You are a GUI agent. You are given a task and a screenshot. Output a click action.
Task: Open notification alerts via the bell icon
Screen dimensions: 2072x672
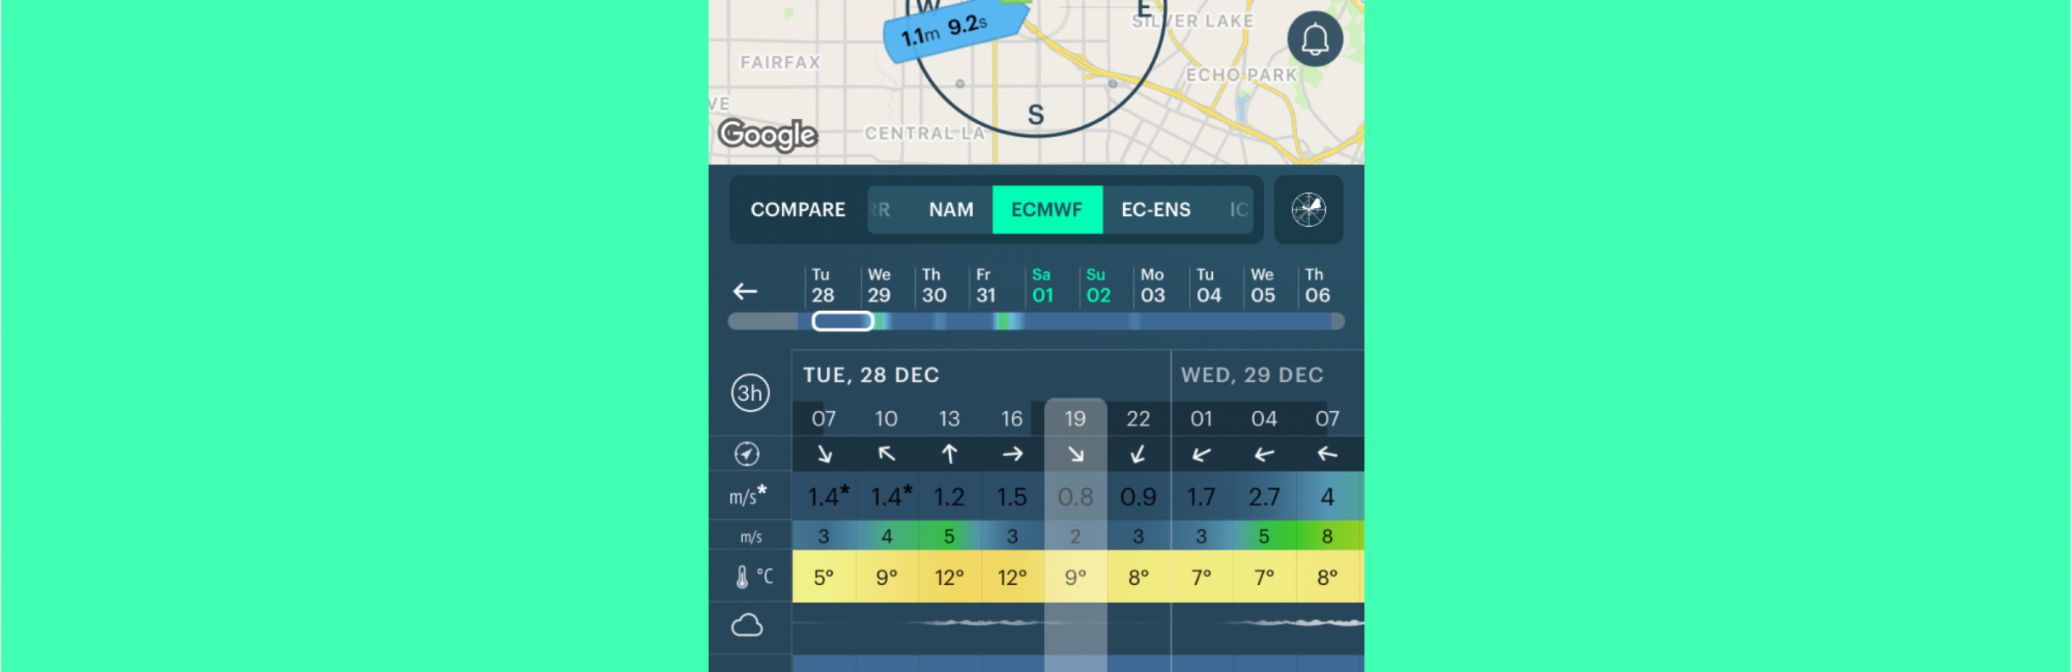[1314, 39]
